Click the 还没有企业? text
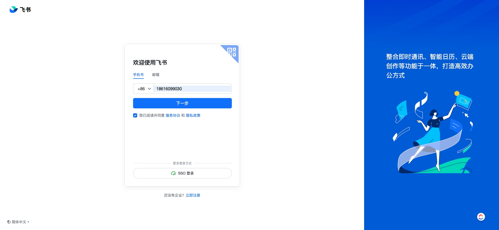Viewport: 499px width, 230px height. [x=174, y=195]
